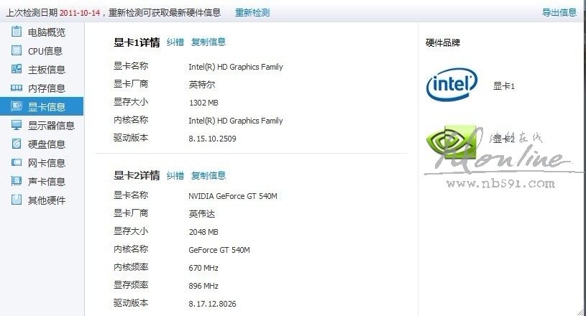Click the motherboard (主板信息) icon
The image size is (586, 316).
pyautogui.click(x=17, y=69)
